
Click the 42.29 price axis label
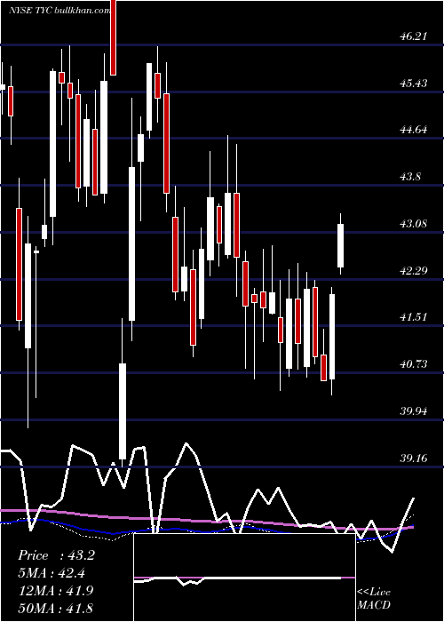tap(414, 270)
